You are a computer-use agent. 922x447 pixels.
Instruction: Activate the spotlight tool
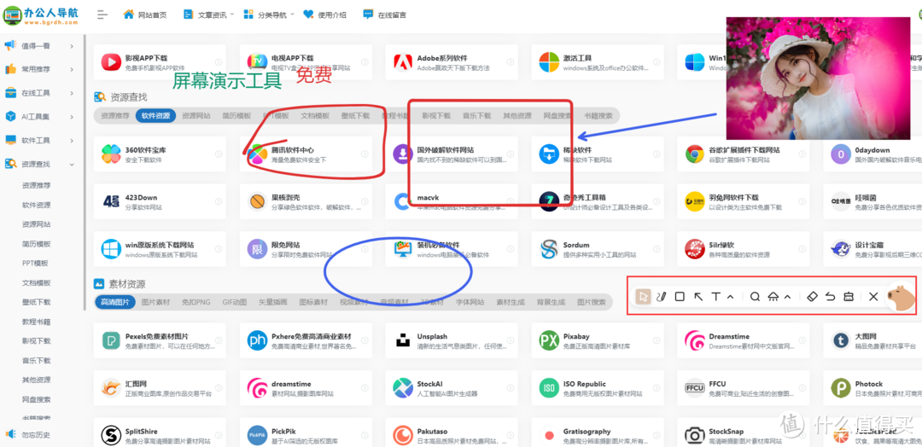[773, 297]
